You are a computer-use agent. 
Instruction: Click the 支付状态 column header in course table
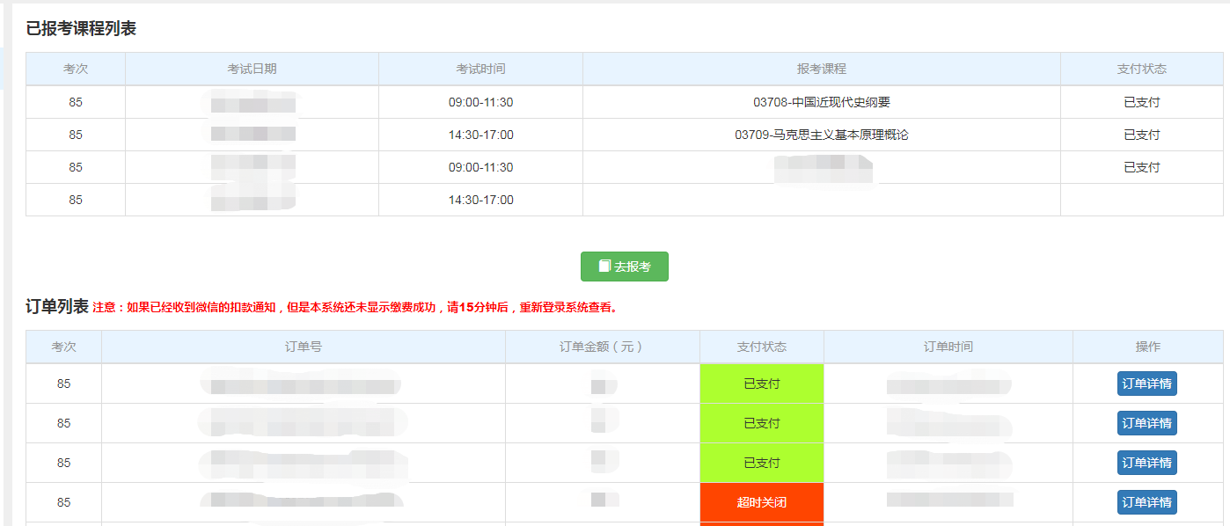[1141, 69]
